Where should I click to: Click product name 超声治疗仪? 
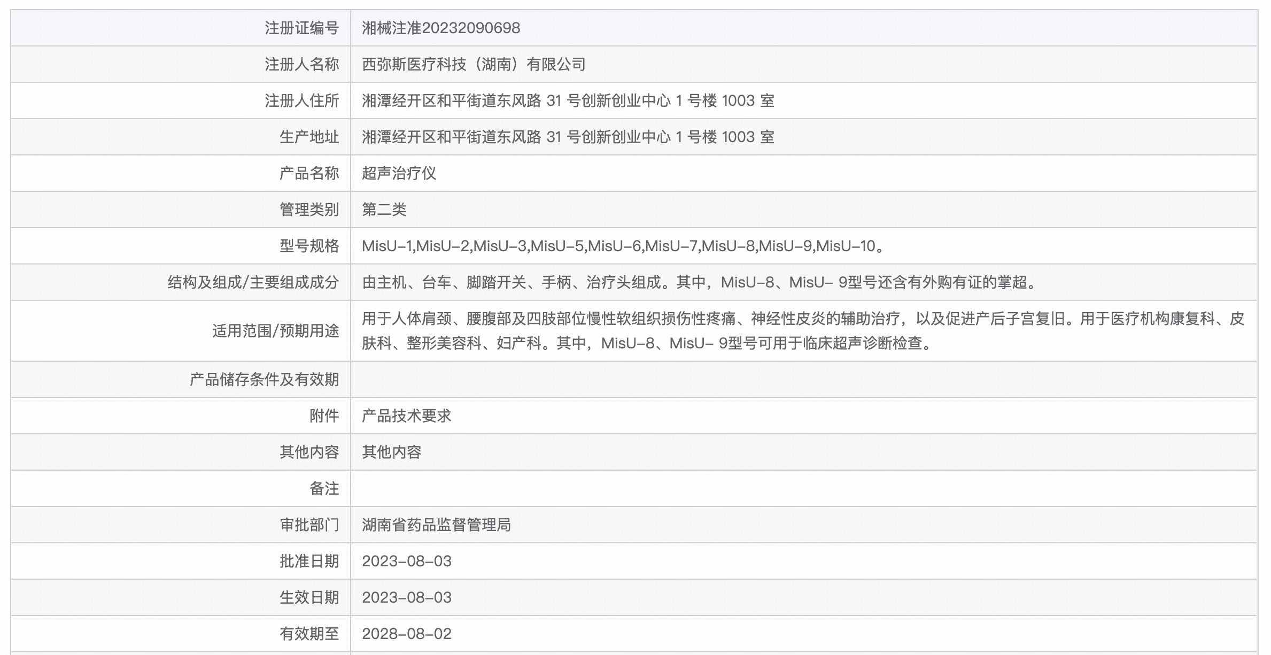tap(399, 174)
